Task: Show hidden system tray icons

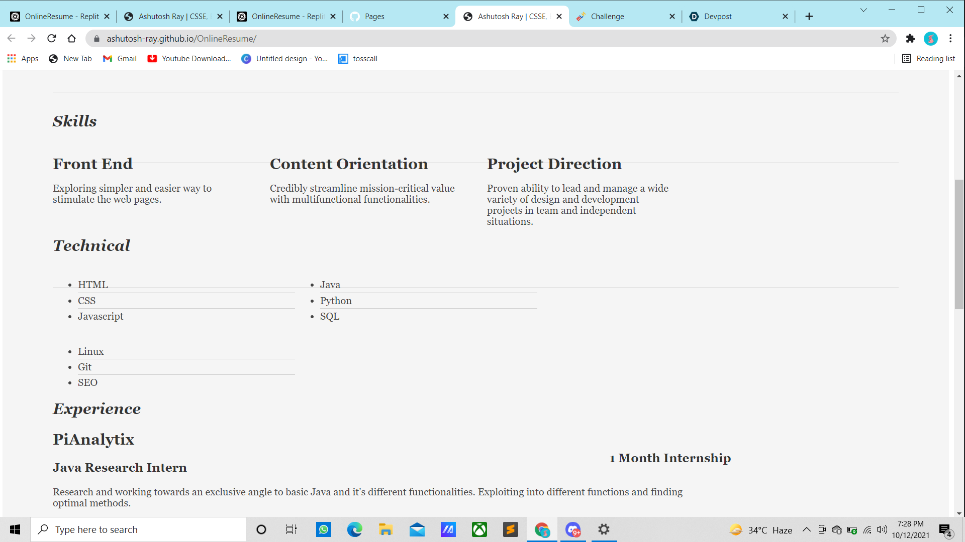Action: 806,529
